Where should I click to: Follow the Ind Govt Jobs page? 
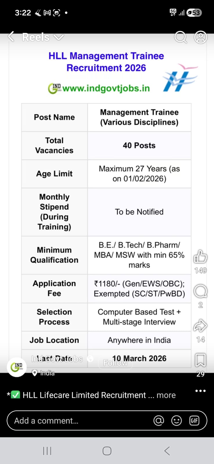click(115, 363)
